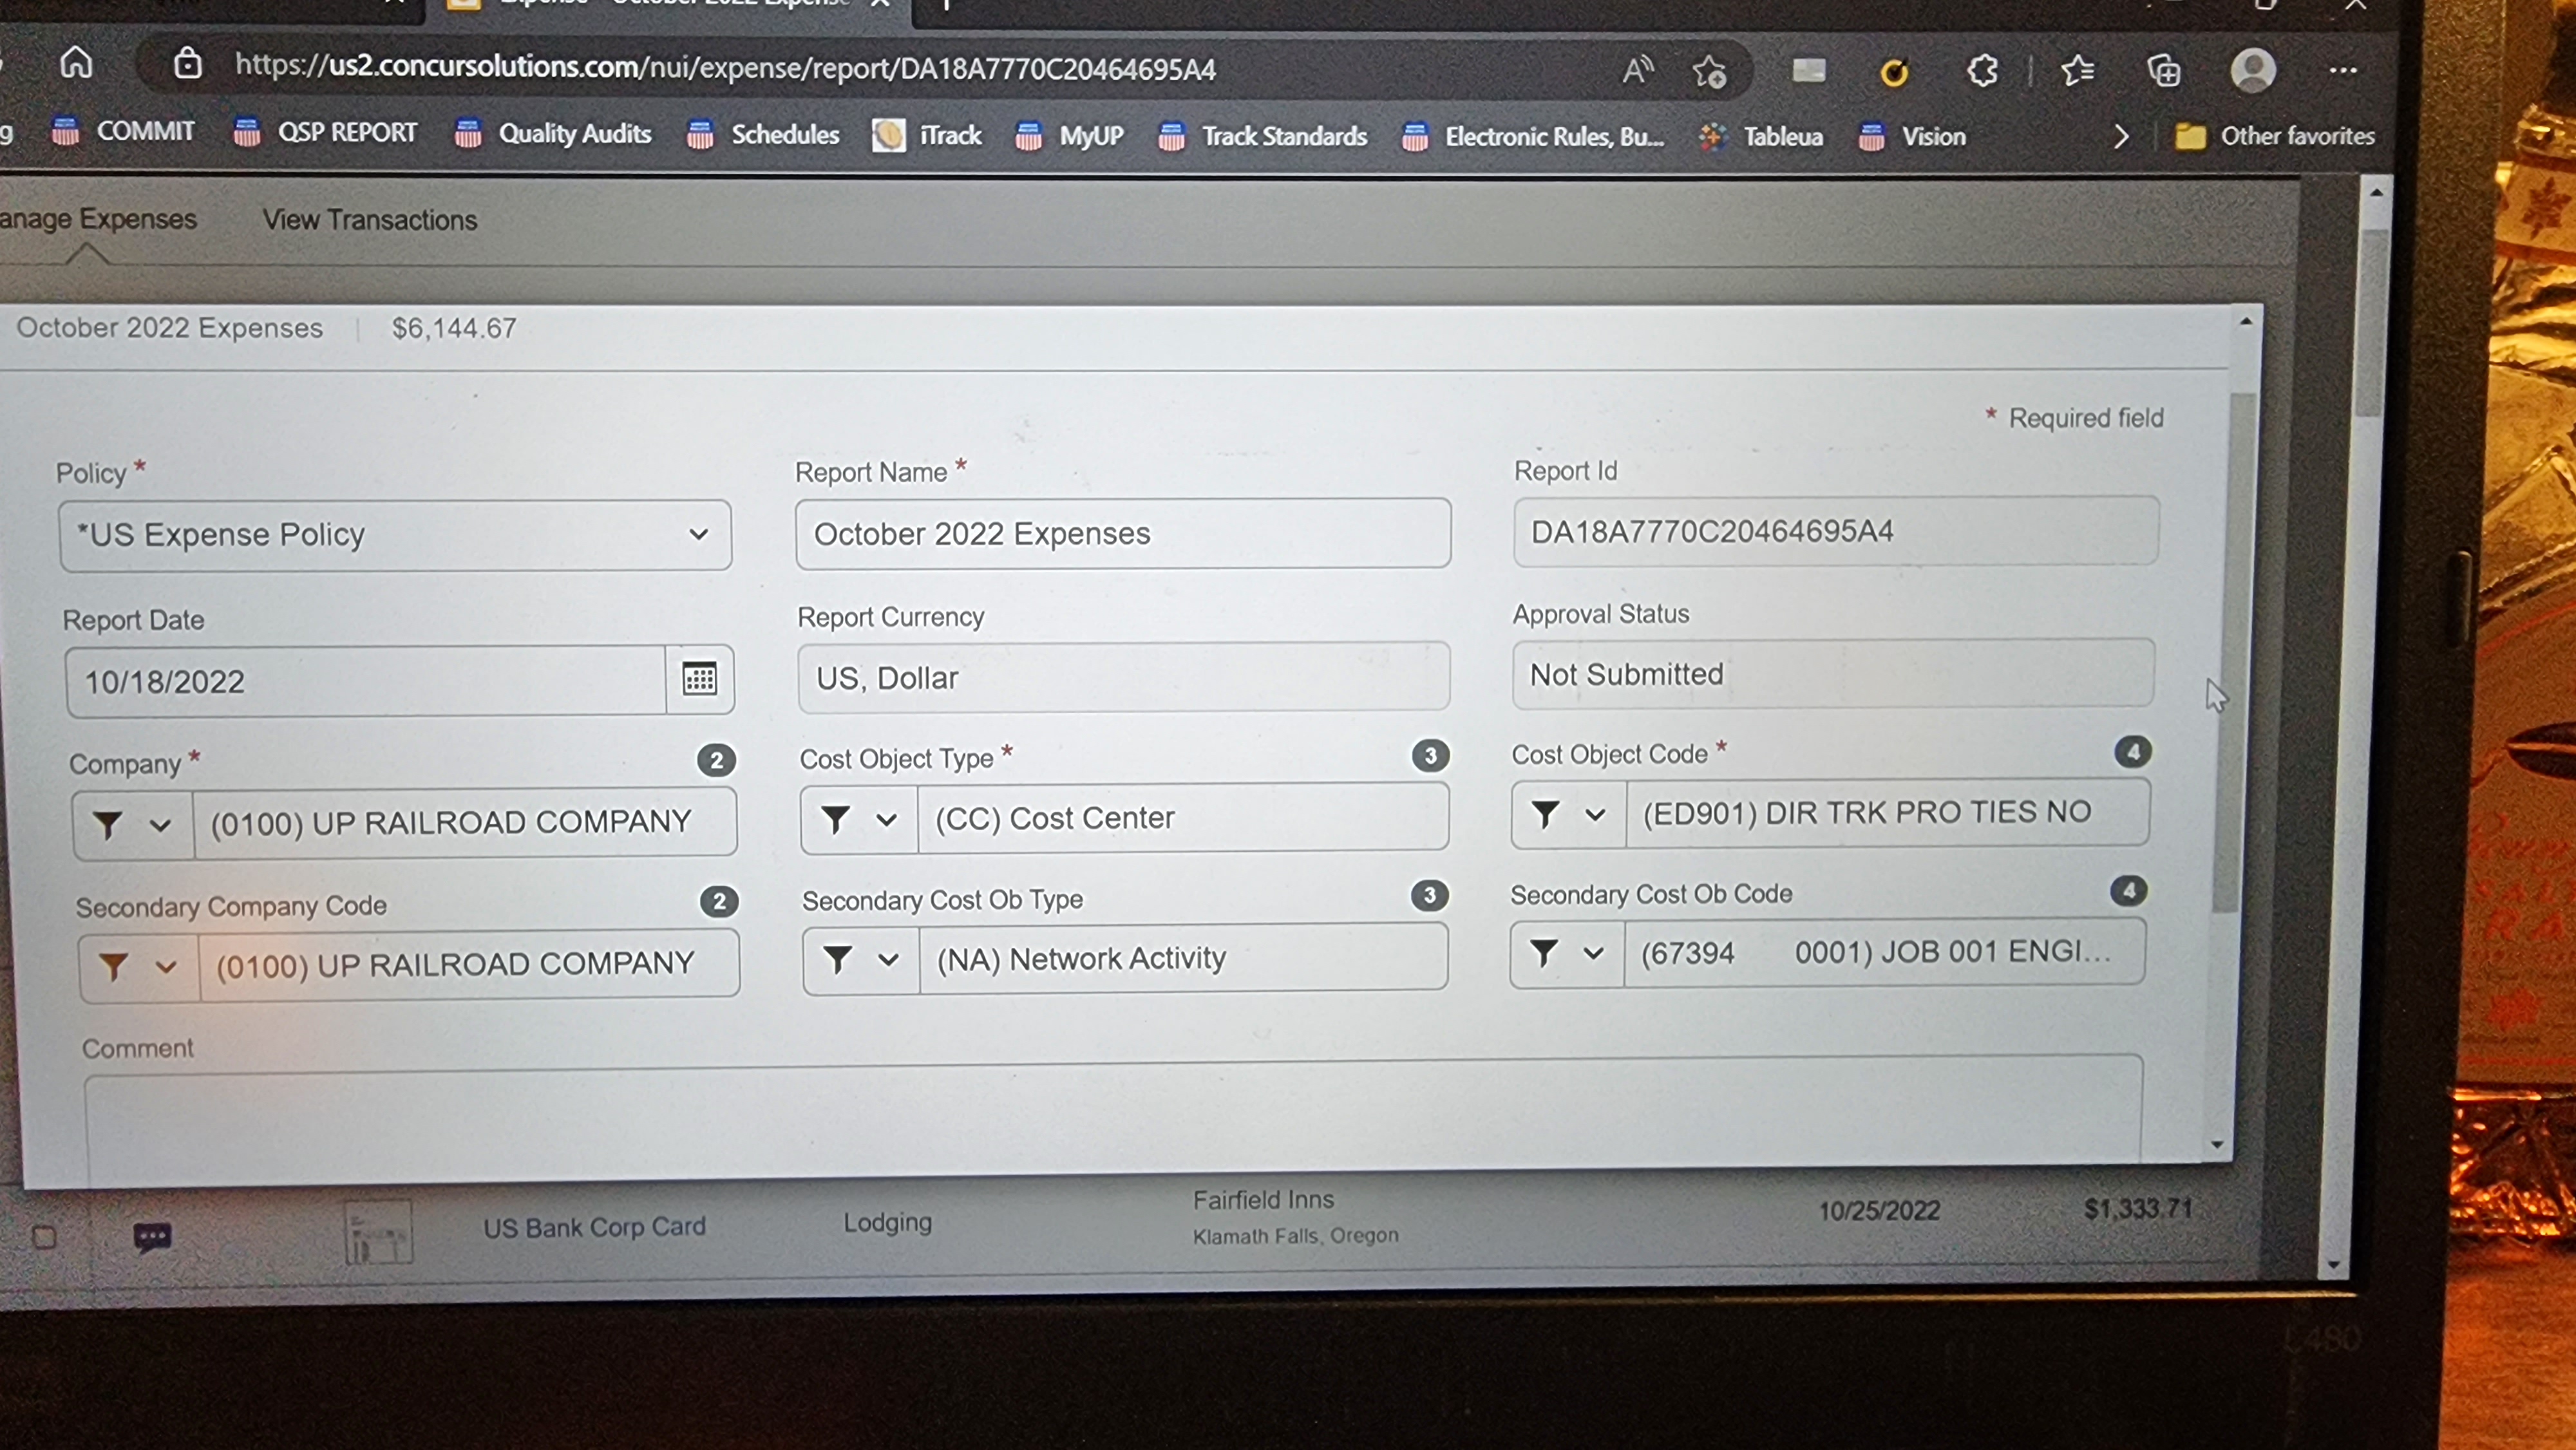The width and height of the screenshot is (2576, 1450).
Task: Click the Company field filter icon
Action: (x=108, y=824)
